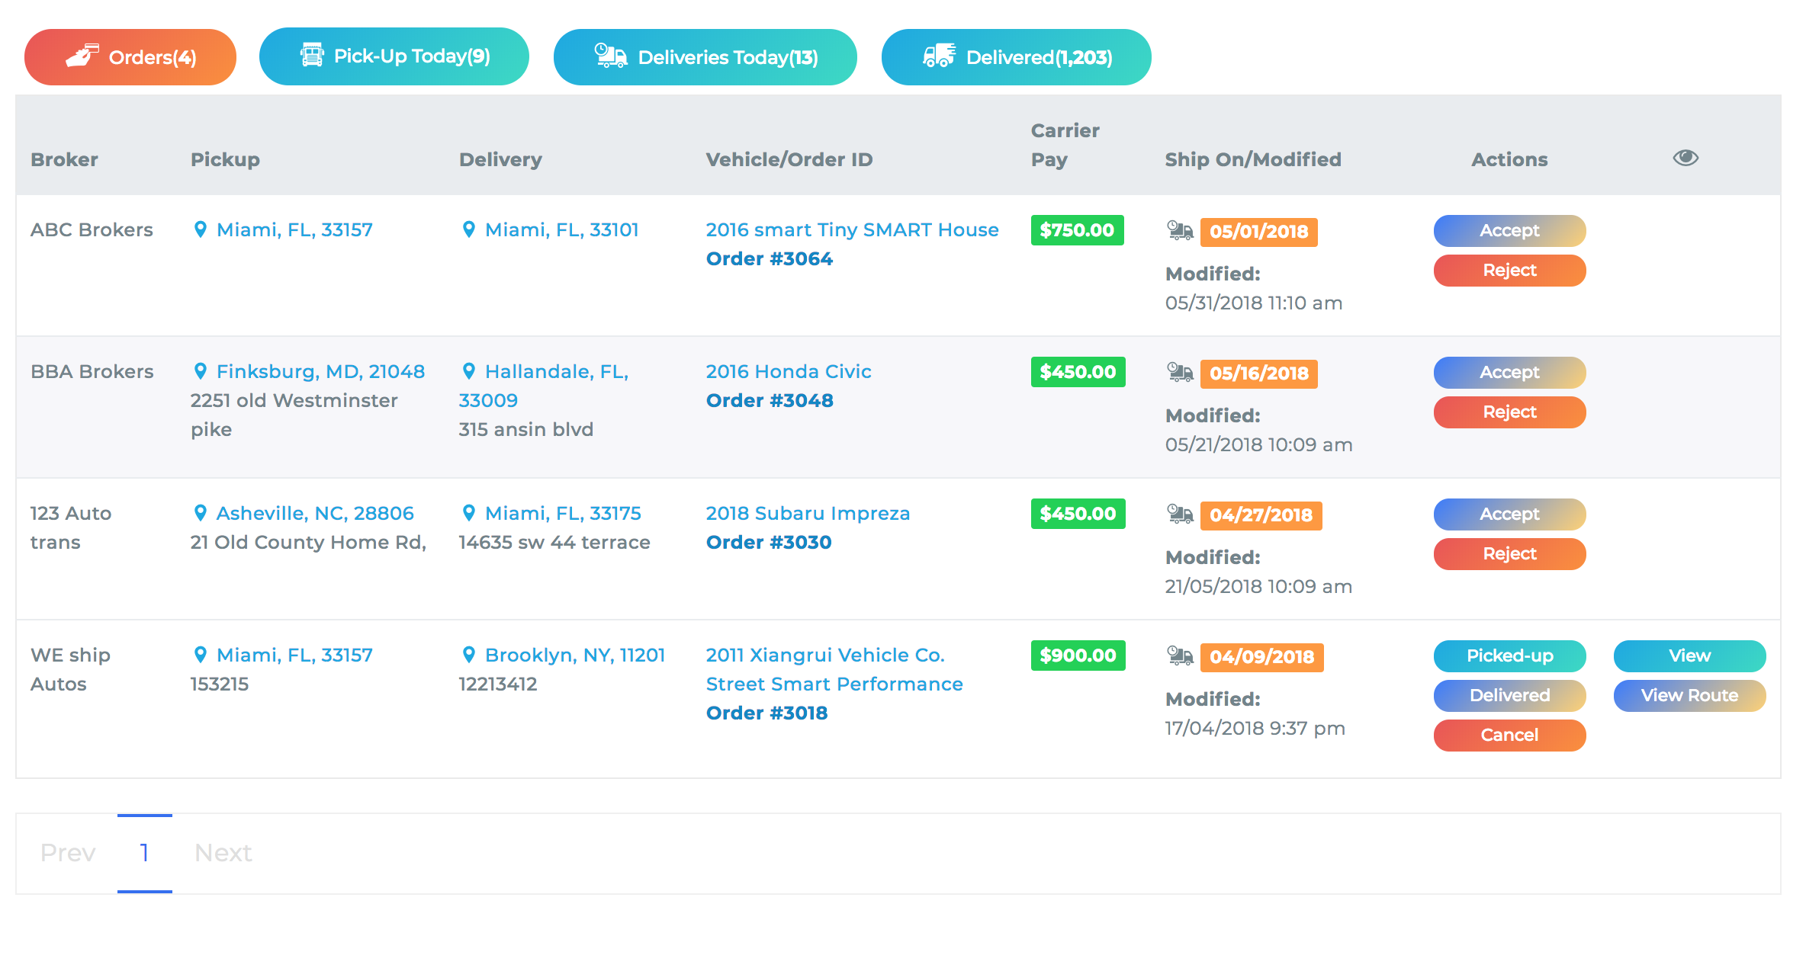Reject the 2016 Honda Civic order

coord(1509,412)
